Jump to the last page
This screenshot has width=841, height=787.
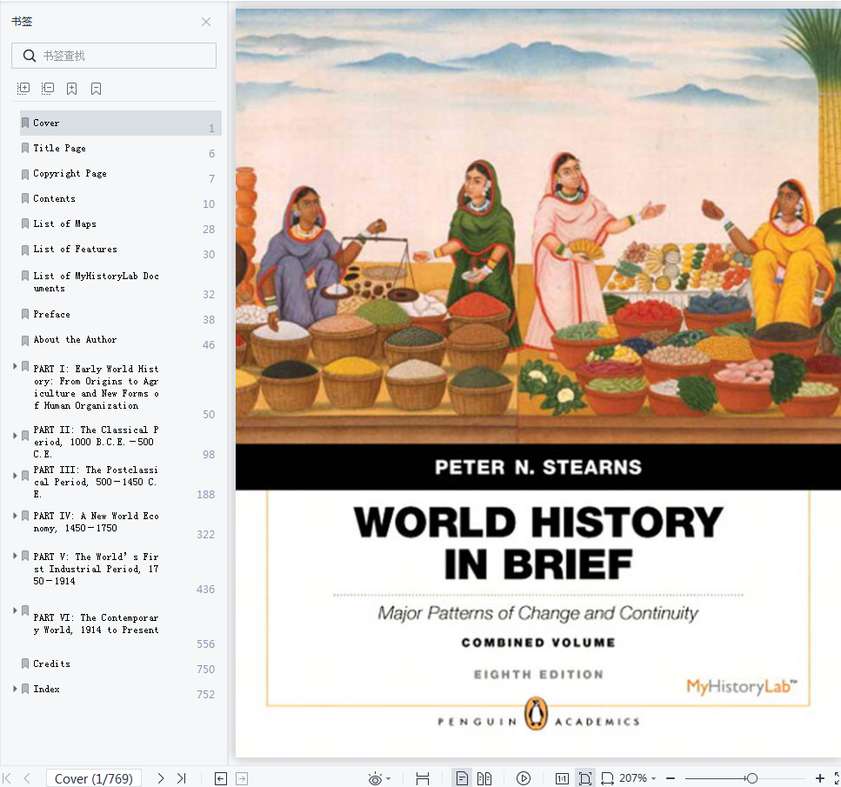click(181, 778)
